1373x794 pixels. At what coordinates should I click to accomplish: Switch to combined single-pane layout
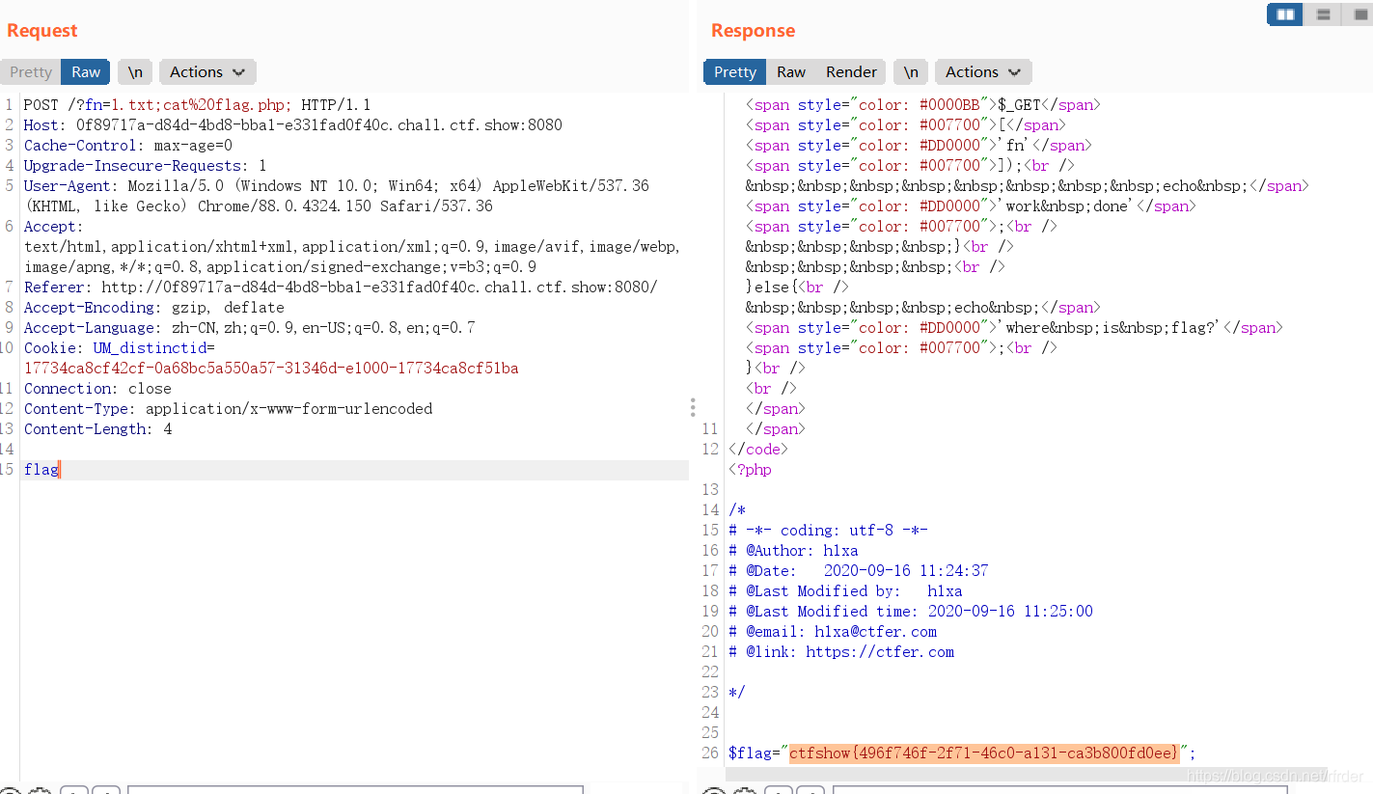tap(1359, 14)
